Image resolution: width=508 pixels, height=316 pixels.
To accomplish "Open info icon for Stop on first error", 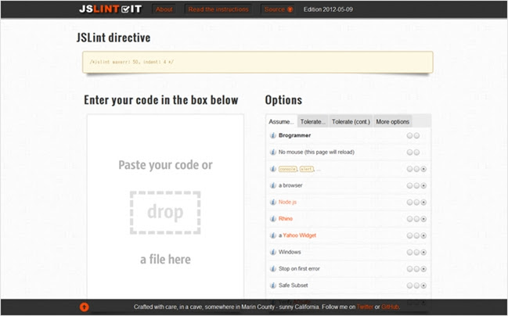I will tap(273, 269).
